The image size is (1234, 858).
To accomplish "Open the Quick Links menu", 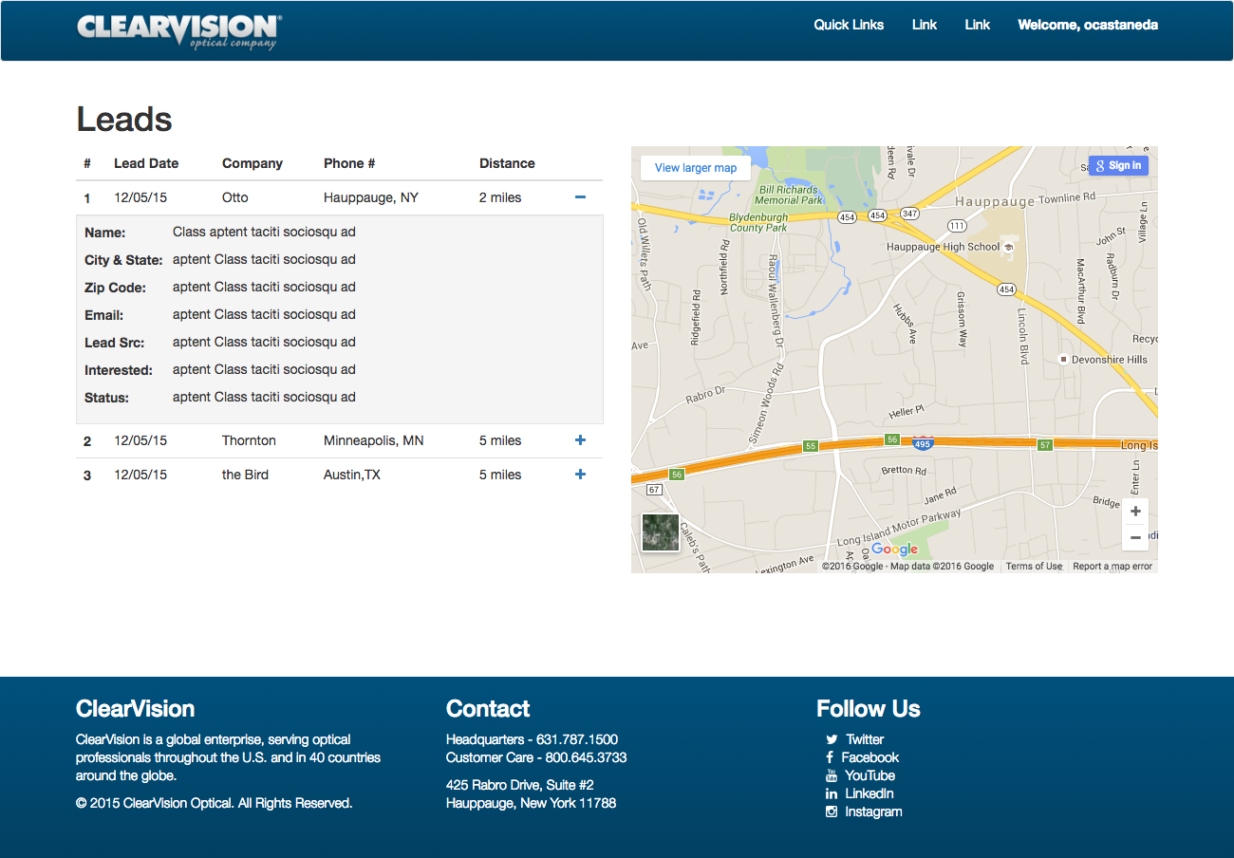I will point(849,25).
